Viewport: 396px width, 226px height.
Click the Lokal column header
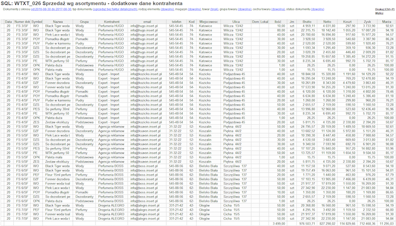pyautogui.click(x=264, y=22)
